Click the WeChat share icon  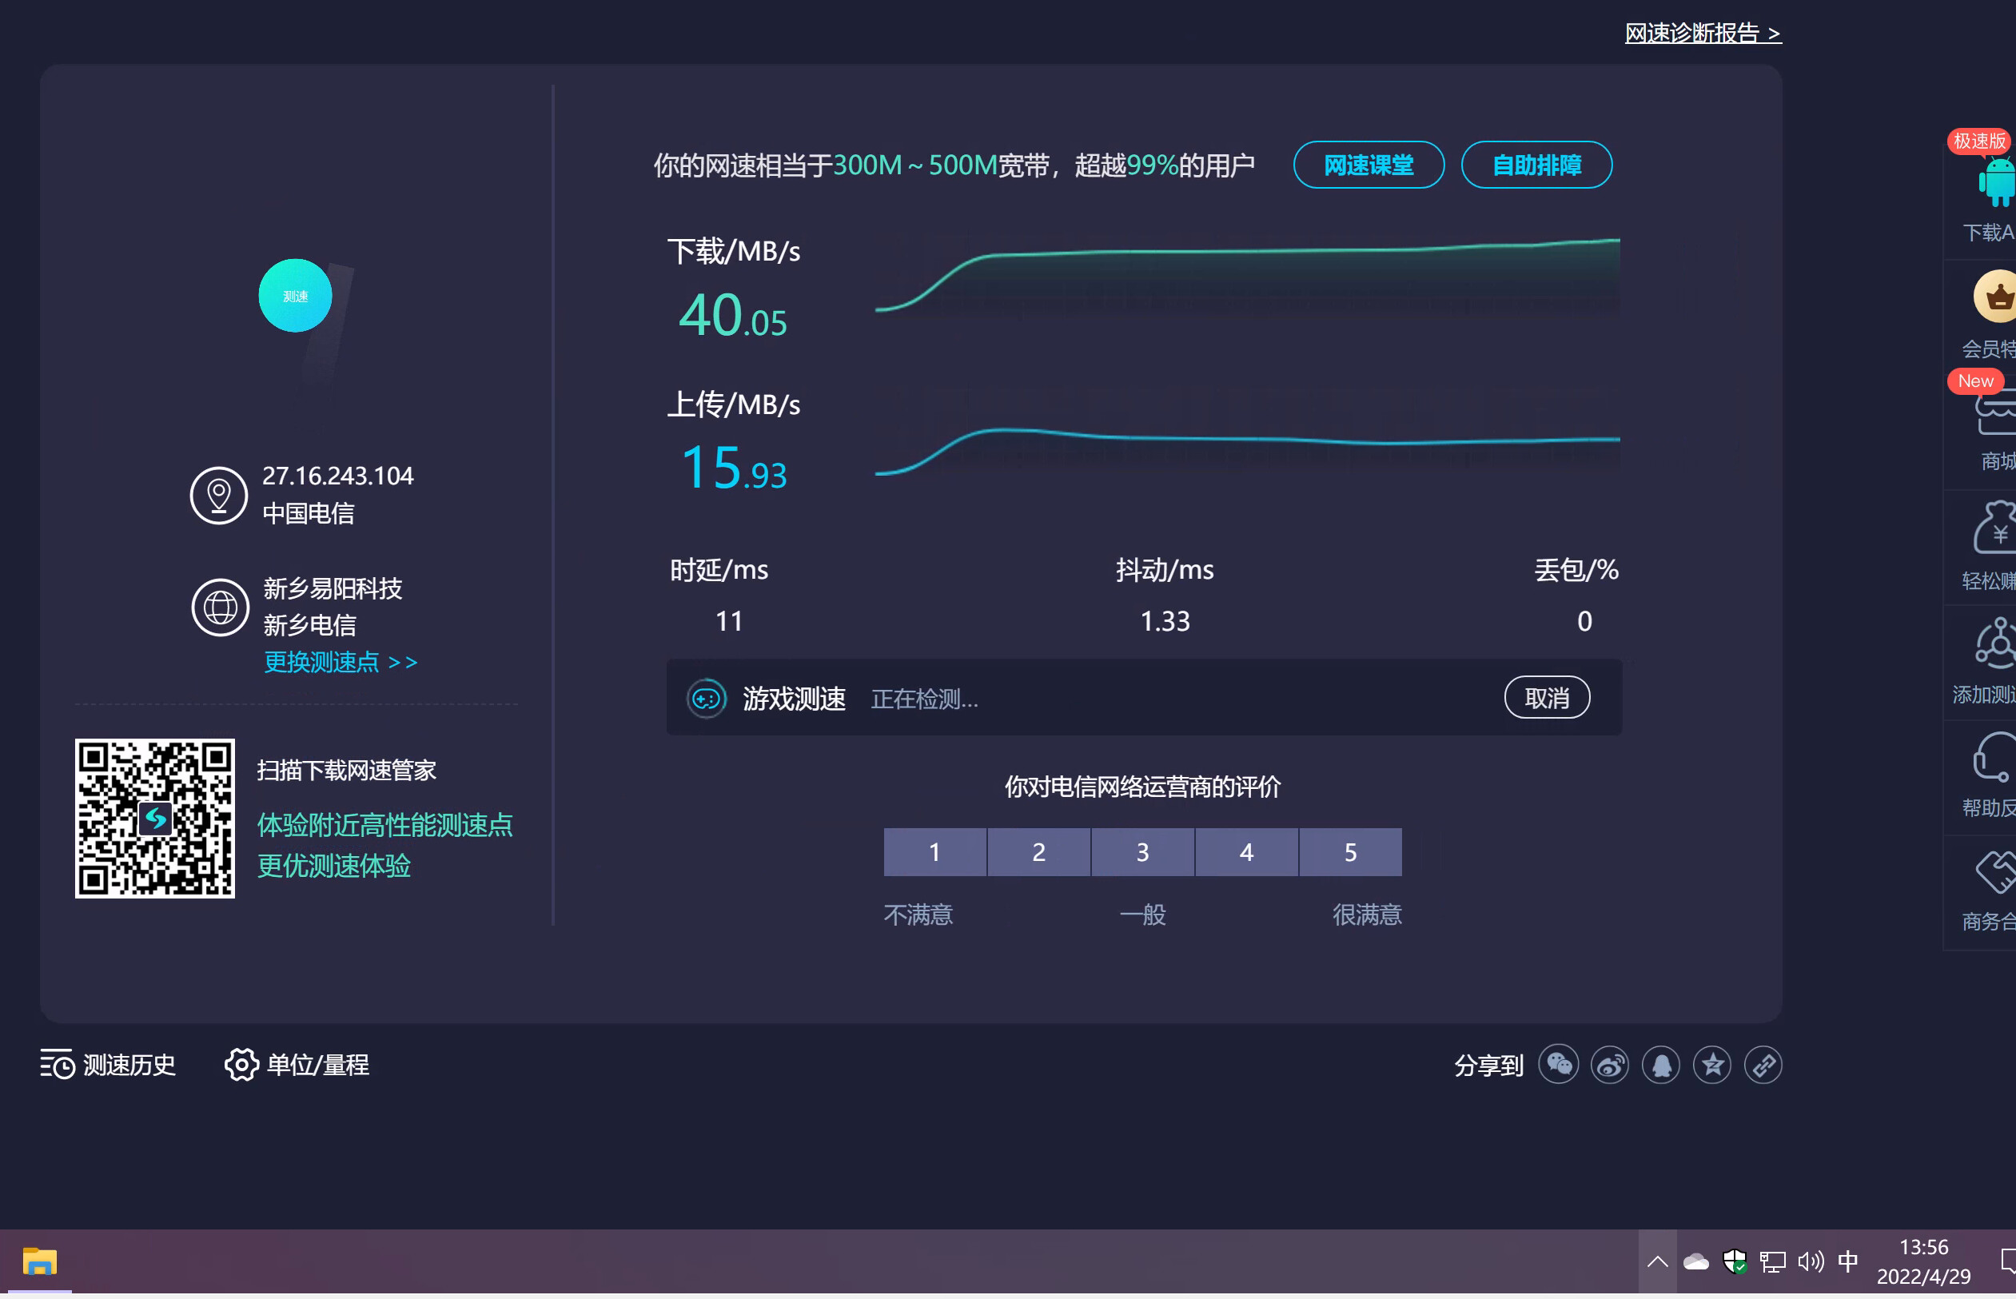click(1558, 1066)
